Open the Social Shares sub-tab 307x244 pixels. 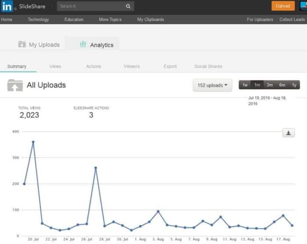coord(208,66)
